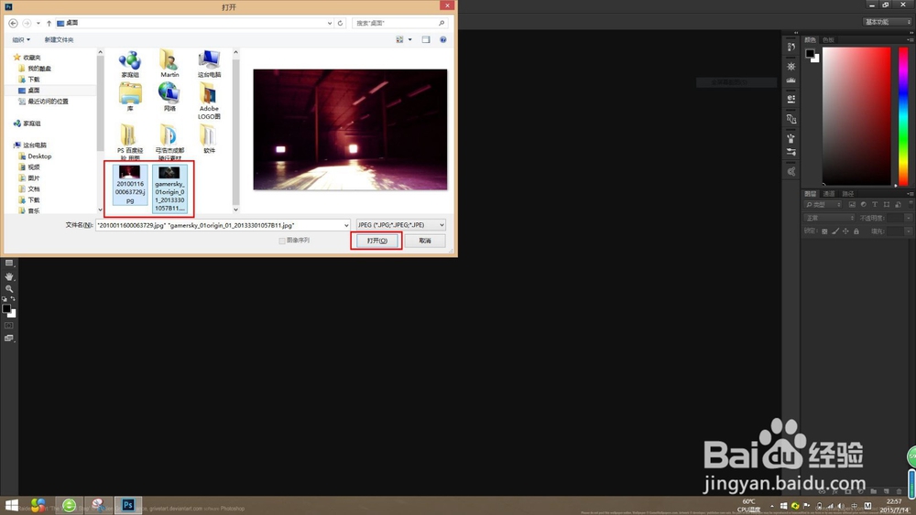
Task: Expand the file name history dropdown
Action: pyautogui.click(x=346, y=225)
